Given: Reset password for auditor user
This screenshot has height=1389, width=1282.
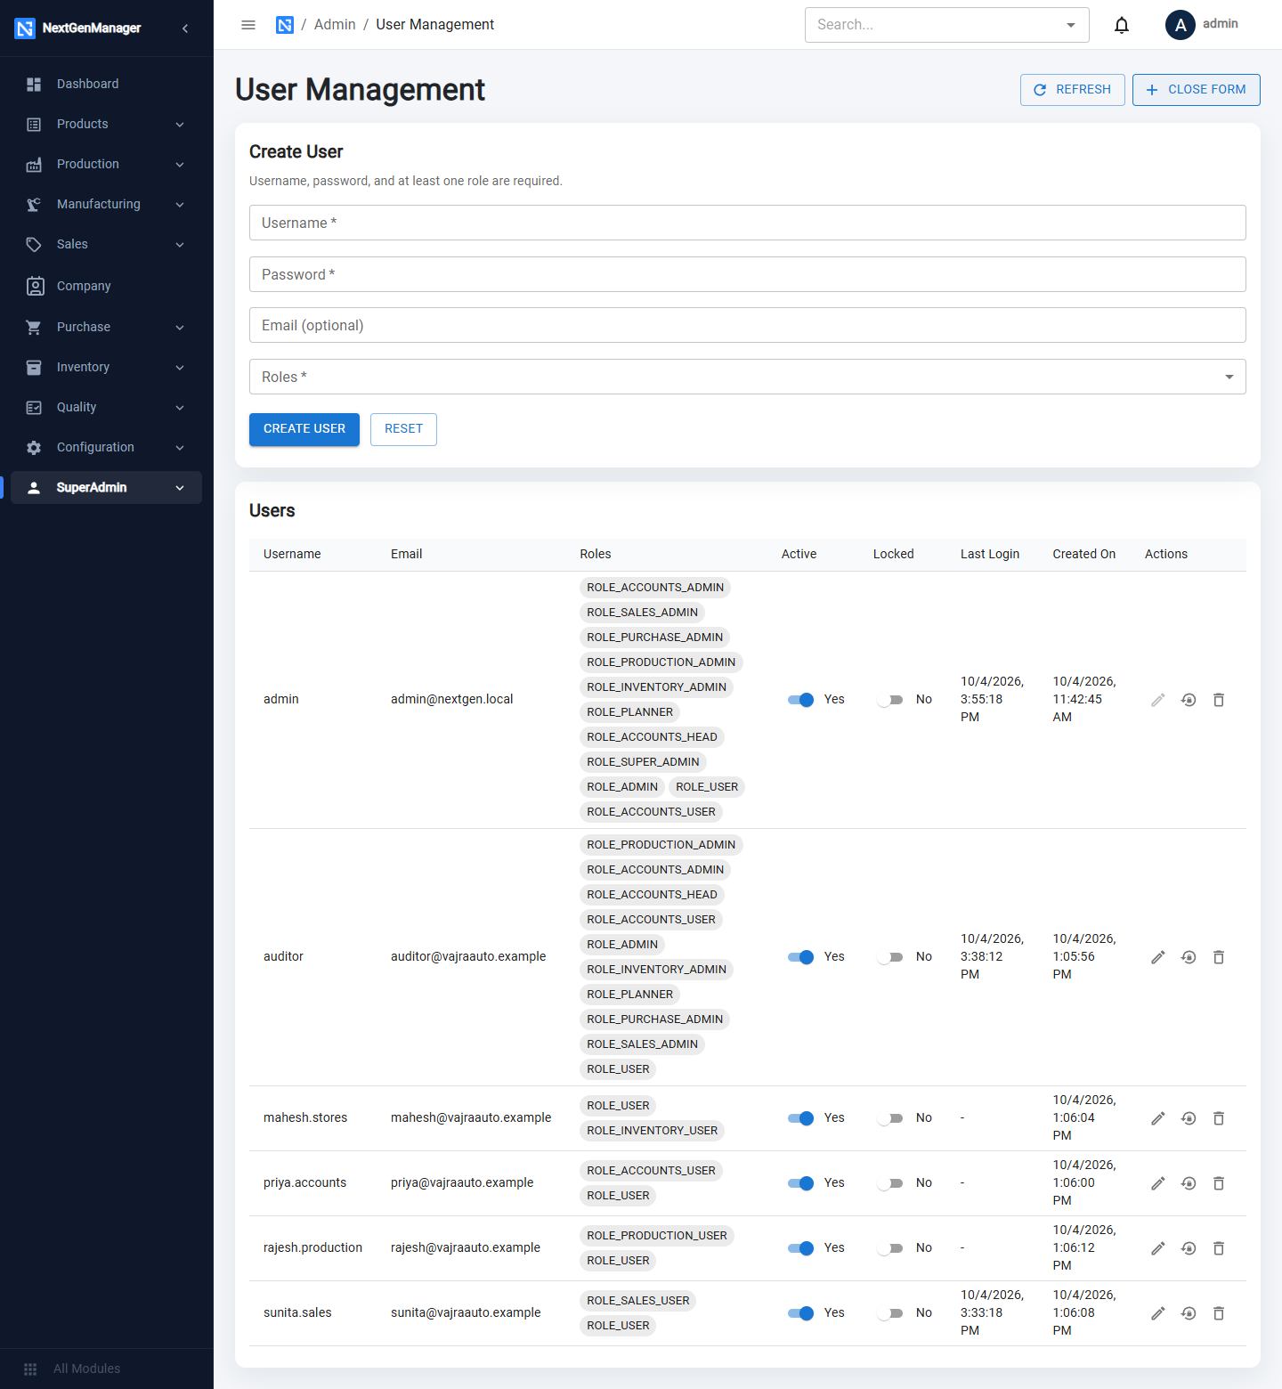Looking at the screenshot, I should [x=1189, y=957].
